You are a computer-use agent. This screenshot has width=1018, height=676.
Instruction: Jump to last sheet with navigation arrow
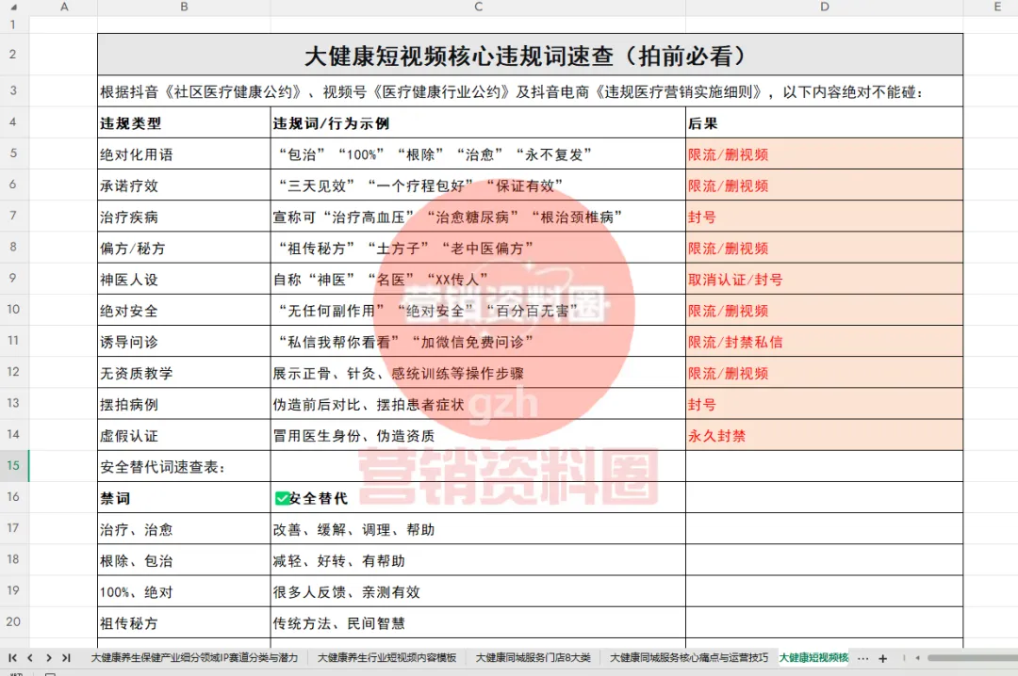[66, 658]
